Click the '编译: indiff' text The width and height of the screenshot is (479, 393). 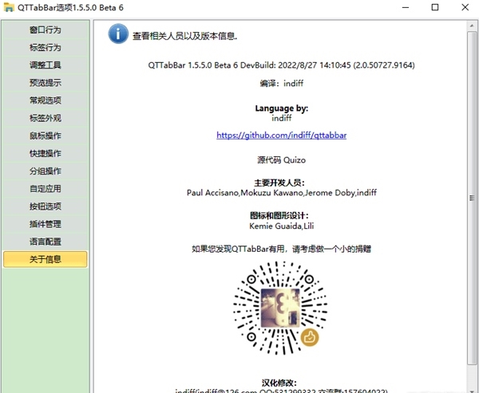click(281, 83)
